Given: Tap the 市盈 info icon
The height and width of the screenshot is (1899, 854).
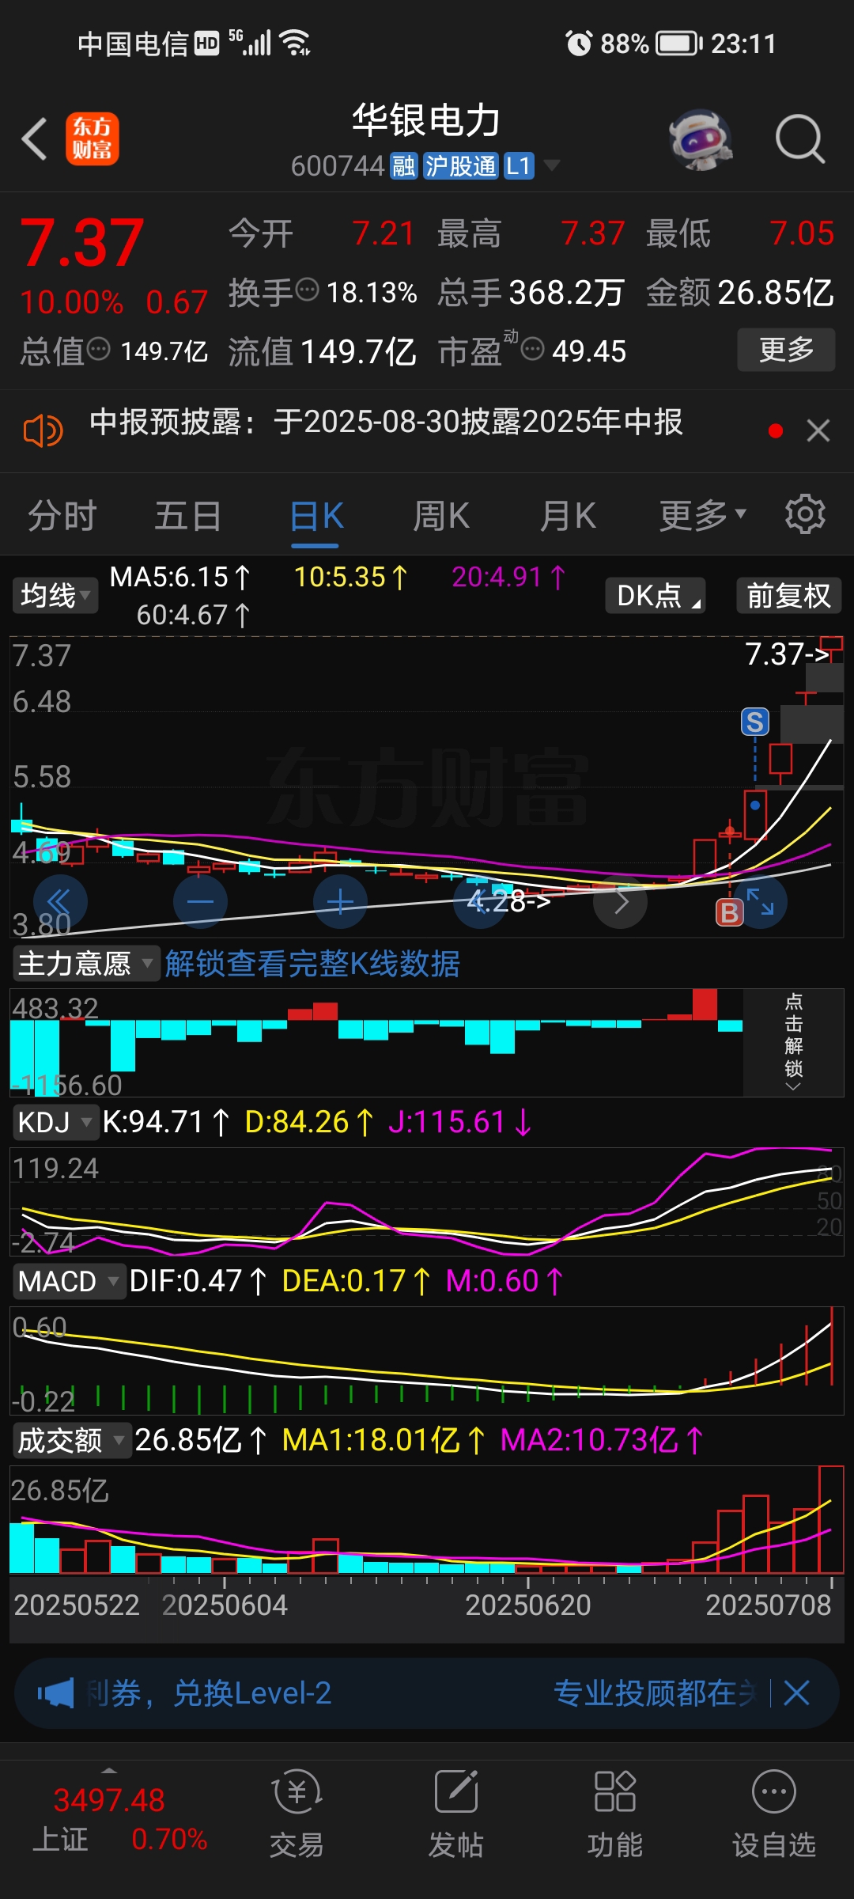Looking at the screenshot, I should tap(532, 349).
